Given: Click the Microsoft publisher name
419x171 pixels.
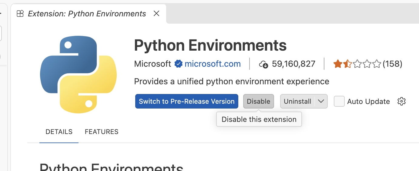Looking at the screenshot, I should pyautogui.click(x=153, y=64).
